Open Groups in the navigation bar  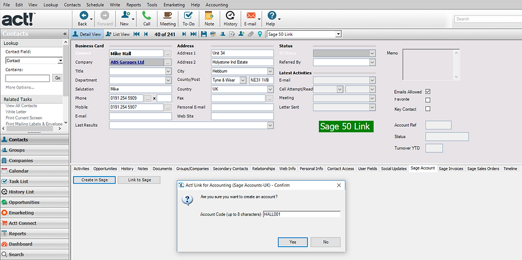tap(35, 150)
